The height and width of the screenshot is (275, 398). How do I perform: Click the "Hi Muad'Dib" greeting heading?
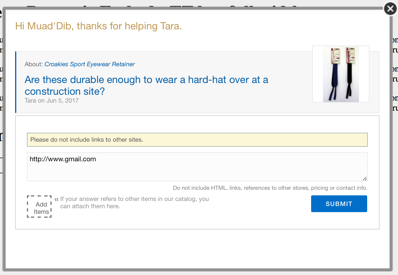[x=98, y=26]
